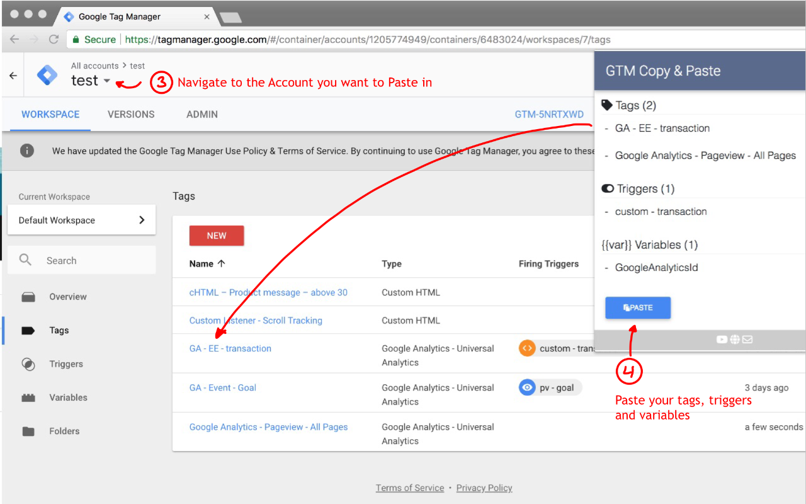The width and height of the screenshot is (806, 504).
Task: Open the Default Workspace selector
Action: (81, 220)
